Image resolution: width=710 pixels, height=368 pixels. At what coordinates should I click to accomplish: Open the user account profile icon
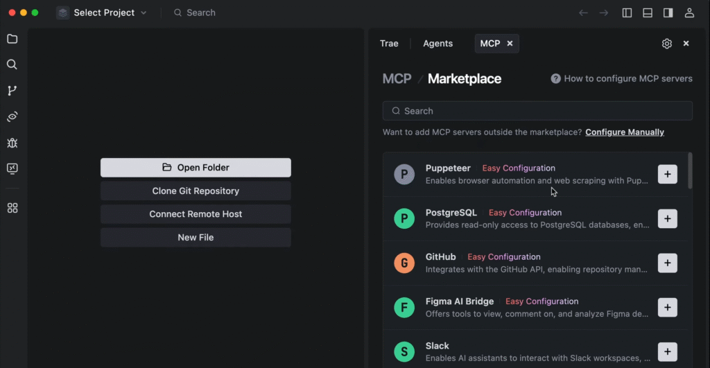(689, 12)
